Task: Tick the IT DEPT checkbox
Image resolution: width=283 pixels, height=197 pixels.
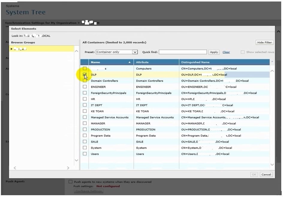Action: click(x=85, y=105)
